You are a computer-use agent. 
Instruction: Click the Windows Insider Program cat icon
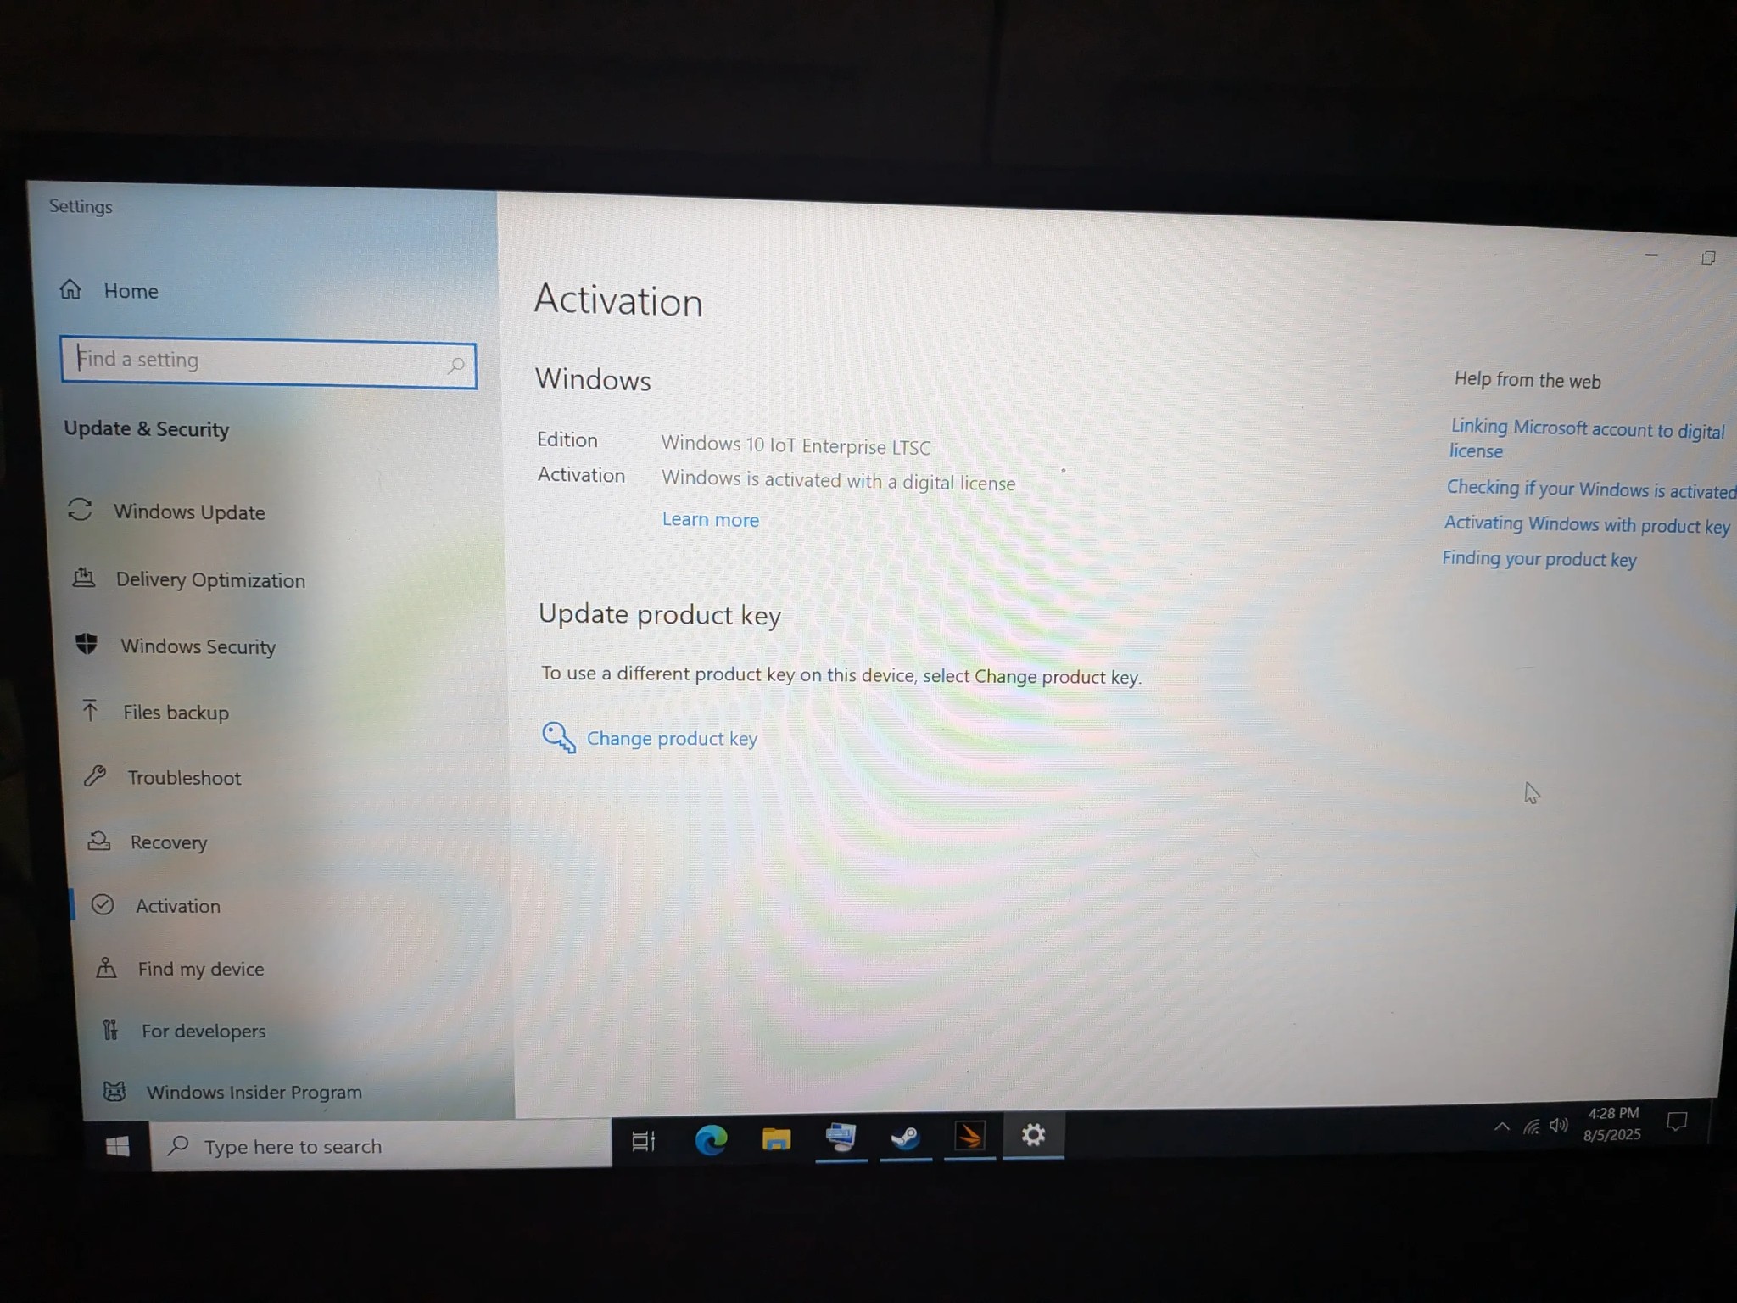coord(114,1091)
